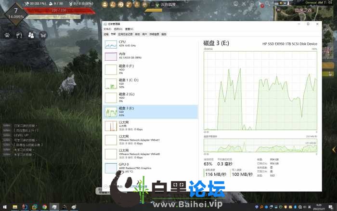Switch to the 应用历史记录 tab

(125, 34)
